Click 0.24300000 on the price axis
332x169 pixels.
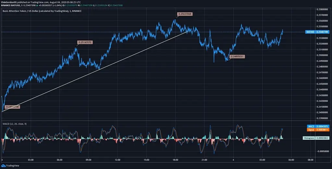[322, 95]
